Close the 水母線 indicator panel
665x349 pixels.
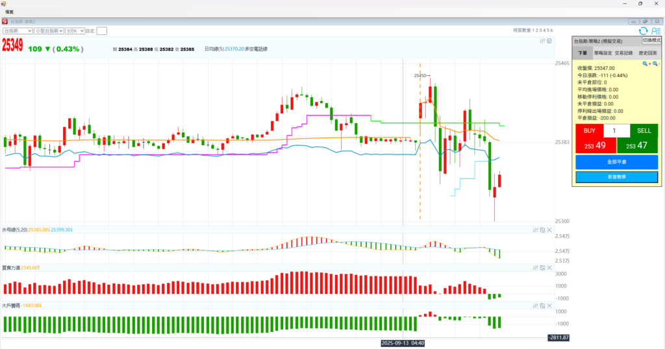pos(549,230)
